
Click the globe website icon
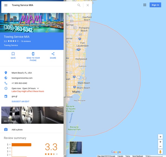tap(6, 78)
